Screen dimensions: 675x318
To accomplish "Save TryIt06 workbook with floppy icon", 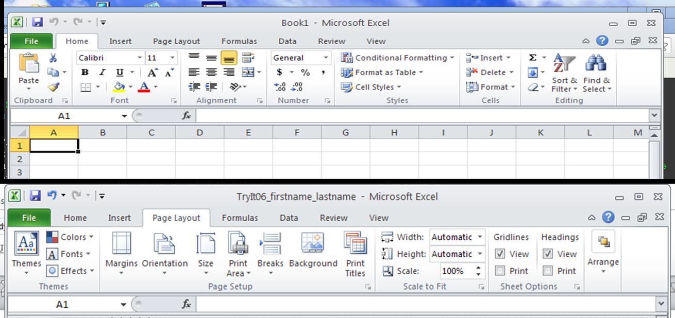I will (35, 196).
